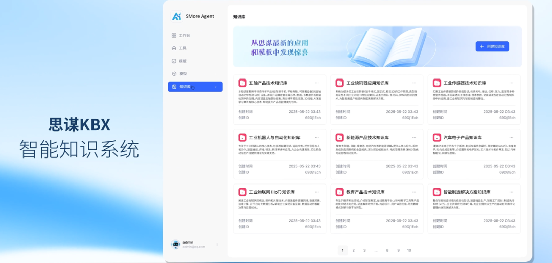The width and height of the screenshot is (552, 263).
Task: Open the 工业读码器应用知识库 card title
Action: pos(367,83)
